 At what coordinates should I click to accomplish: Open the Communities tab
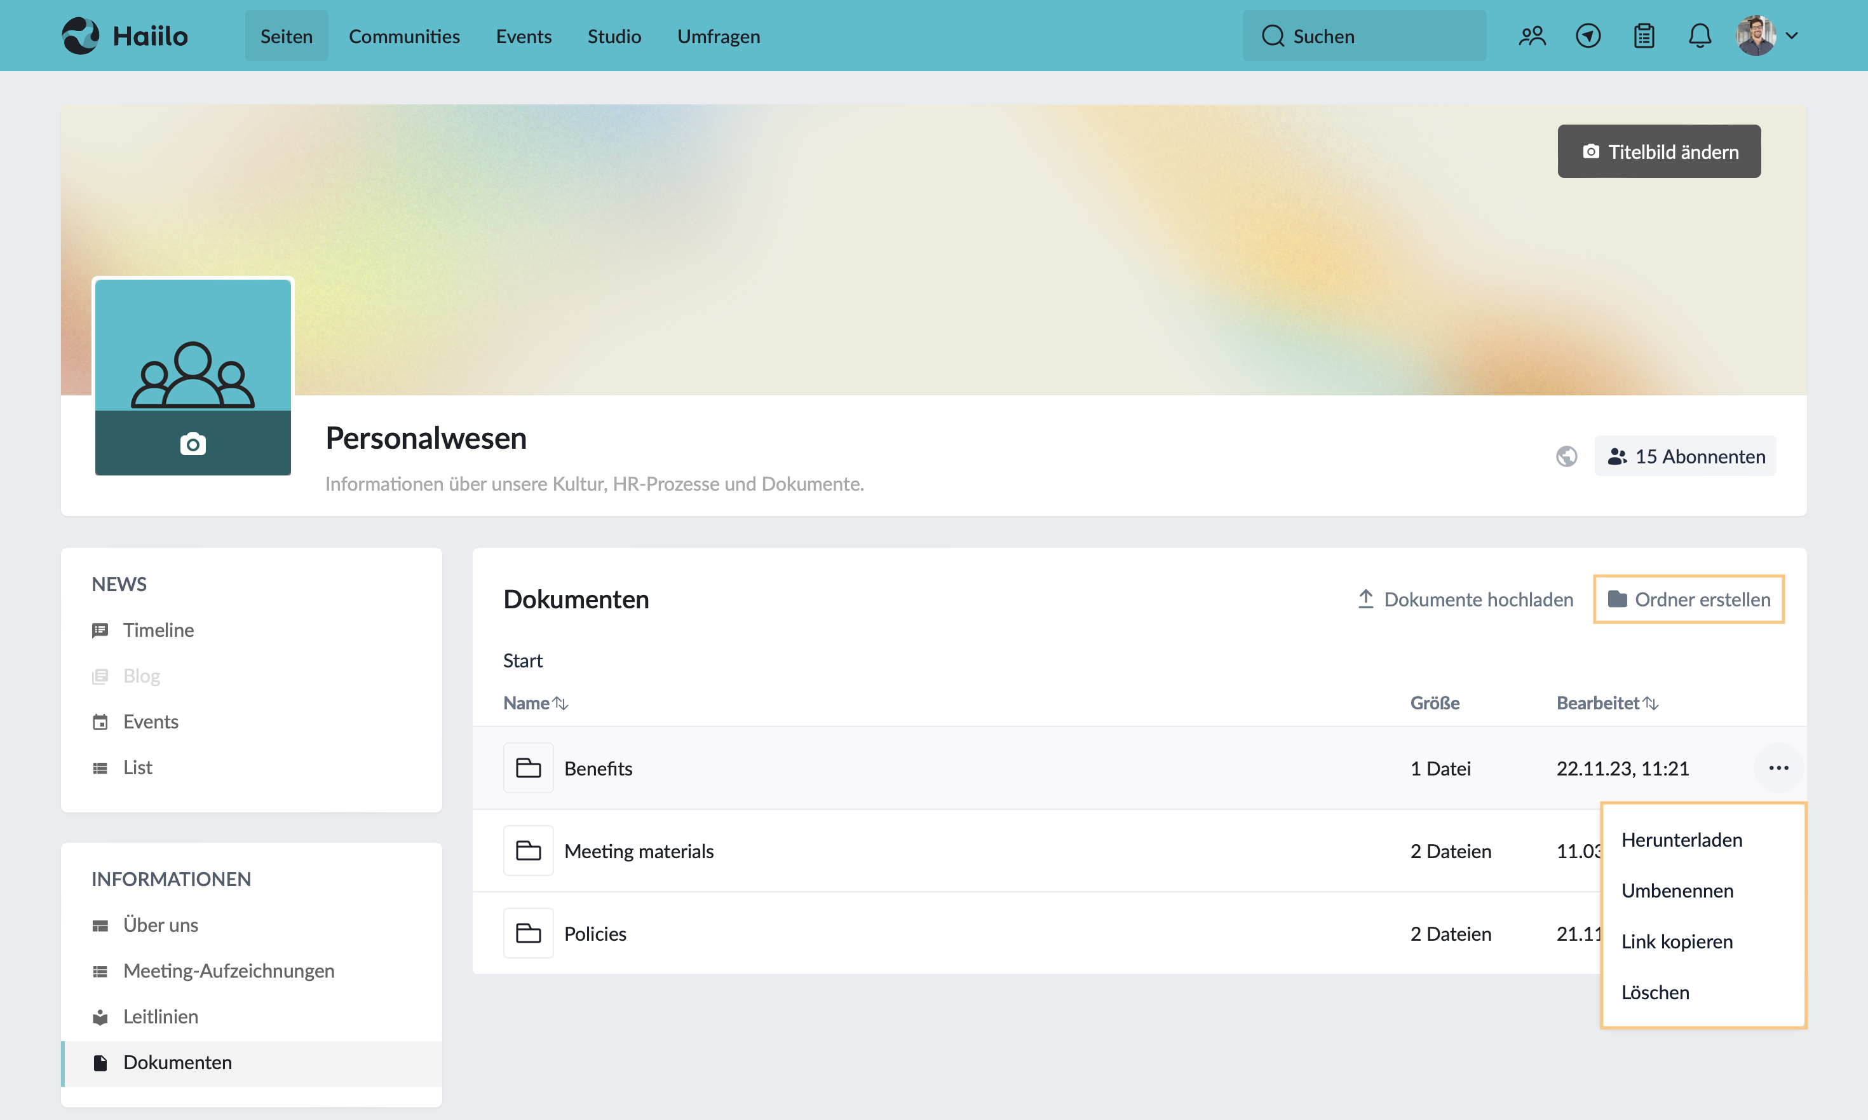[403, 36]
